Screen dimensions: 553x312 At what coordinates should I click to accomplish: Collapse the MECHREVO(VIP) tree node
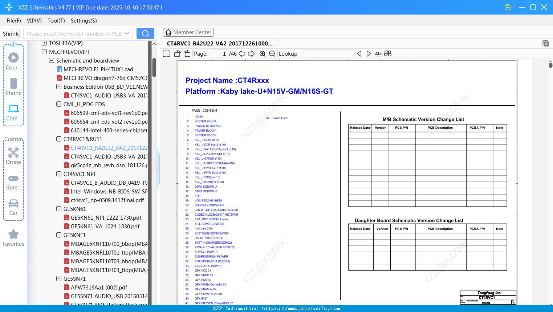(44, 52)
